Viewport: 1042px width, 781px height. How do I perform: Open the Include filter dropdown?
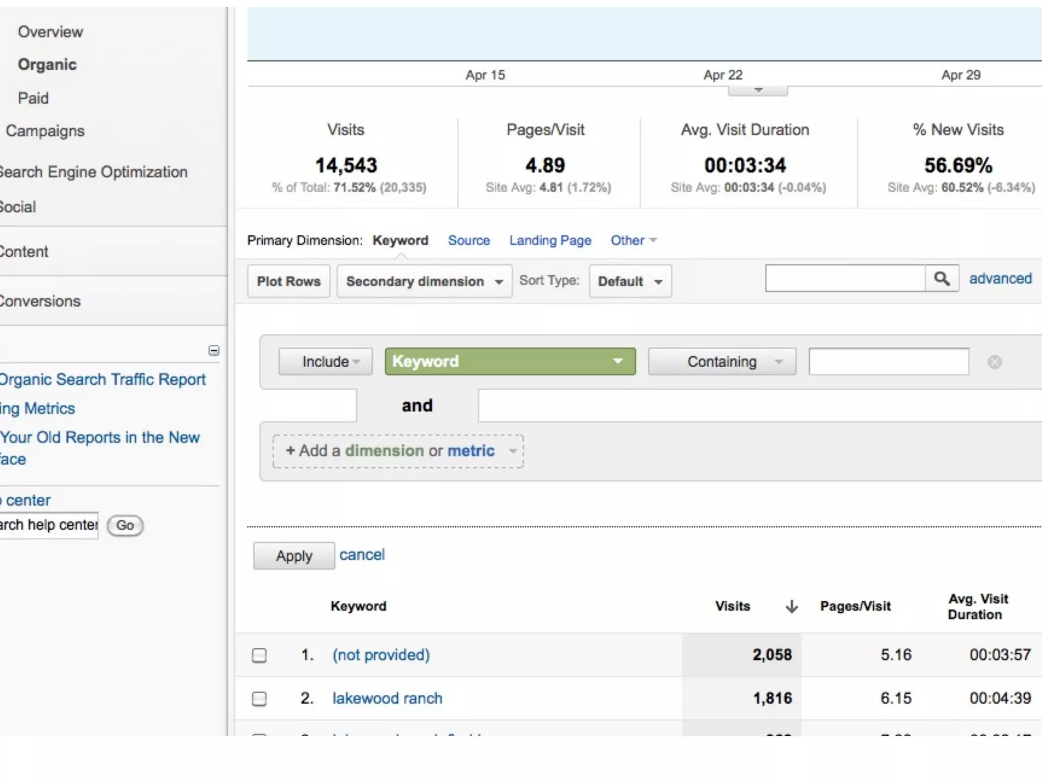[x=325, y=362]
